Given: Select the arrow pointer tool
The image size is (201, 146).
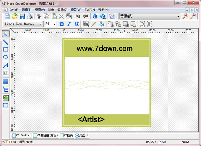Looking at the screenshot, I should [x=6, y=34].
